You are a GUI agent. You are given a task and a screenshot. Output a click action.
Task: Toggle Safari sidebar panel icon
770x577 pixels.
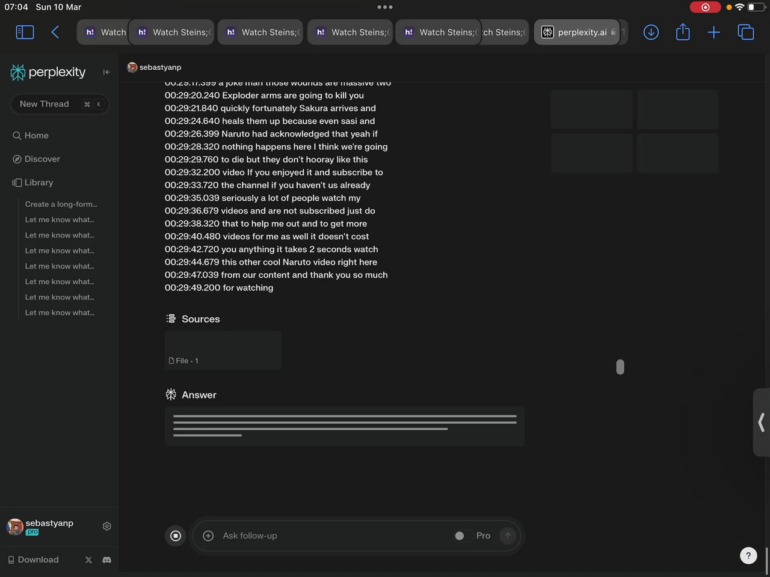coord(25,32)
